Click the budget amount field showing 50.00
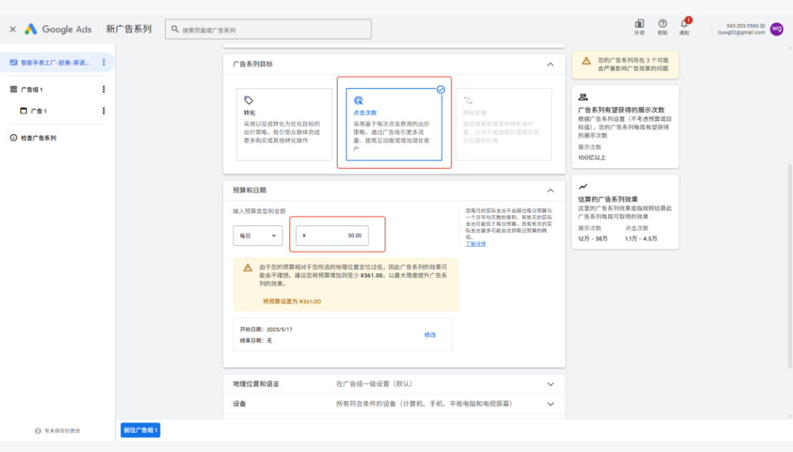The image size is (793, 452). [x=332, y=235]
